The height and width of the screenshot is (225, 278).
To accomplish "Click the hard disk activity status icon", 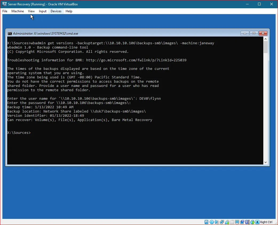I will tap(206, 222).
